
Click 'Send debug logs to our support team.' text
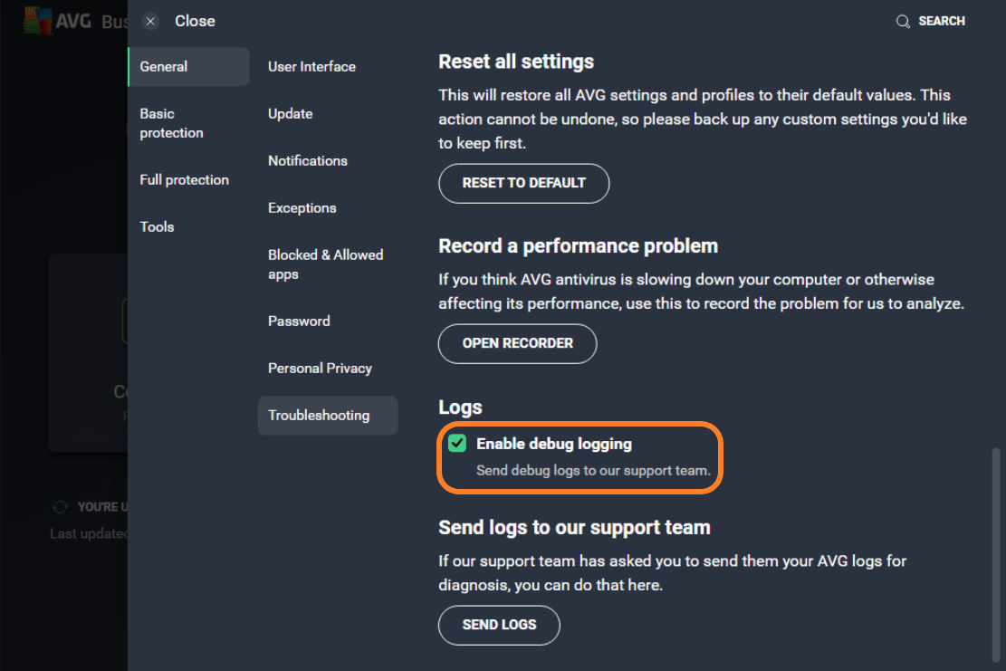[593, 471]
